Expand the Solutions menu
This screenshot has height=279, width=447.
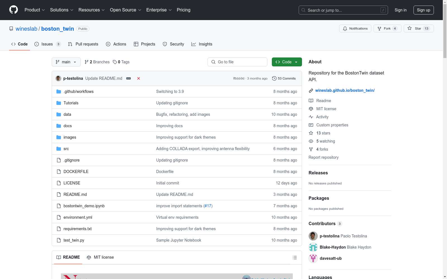click(x=62, y=10)
